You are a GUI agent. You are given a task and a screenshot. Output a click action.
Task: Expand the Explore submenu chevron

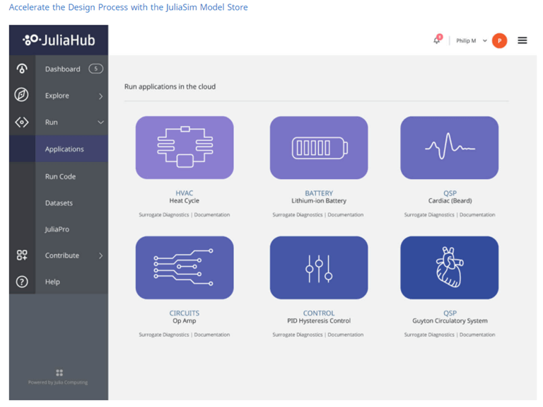[x=101, y=96]
